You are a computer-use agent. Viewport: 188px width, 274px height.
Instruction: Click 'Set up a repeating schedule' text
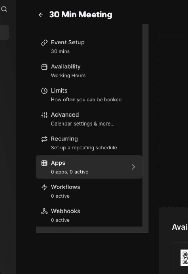[x=84, y=148]
